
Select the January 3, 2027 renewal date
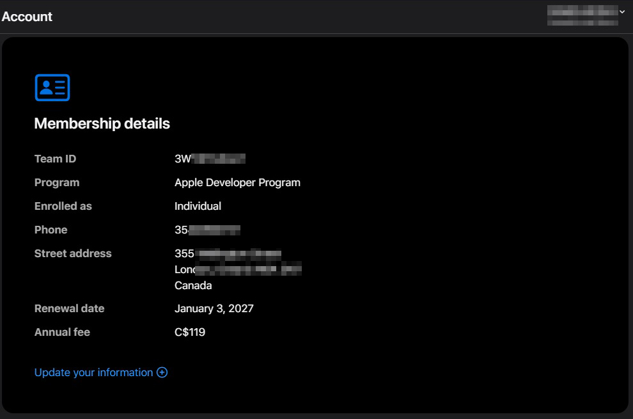pos(214,308)
